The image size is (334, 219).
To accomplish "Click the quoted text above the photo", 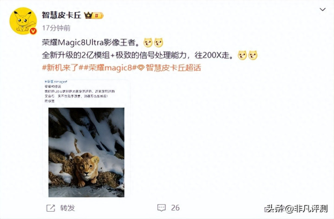I will point(79,91).
